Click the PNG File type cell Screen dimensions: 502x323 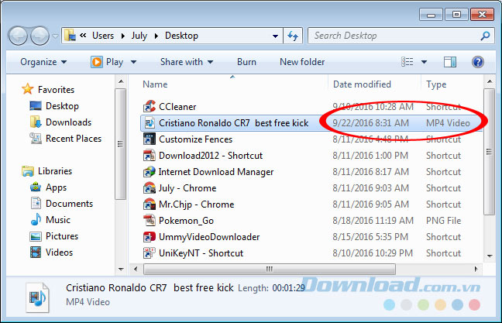pyautogui.click(x=443, y=221)
